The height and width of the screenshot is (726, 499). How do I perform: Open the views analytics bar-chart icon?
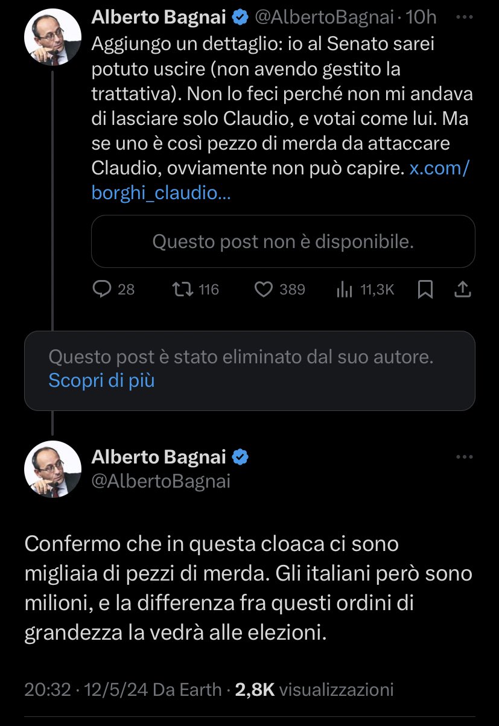[344, 290]
